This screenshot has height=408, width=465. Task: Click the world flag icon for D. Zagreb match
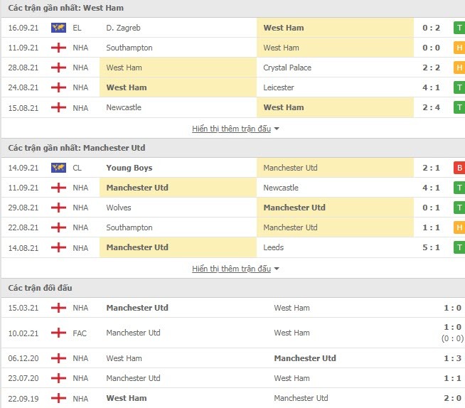pyautogui.click(x=58, y=28)
